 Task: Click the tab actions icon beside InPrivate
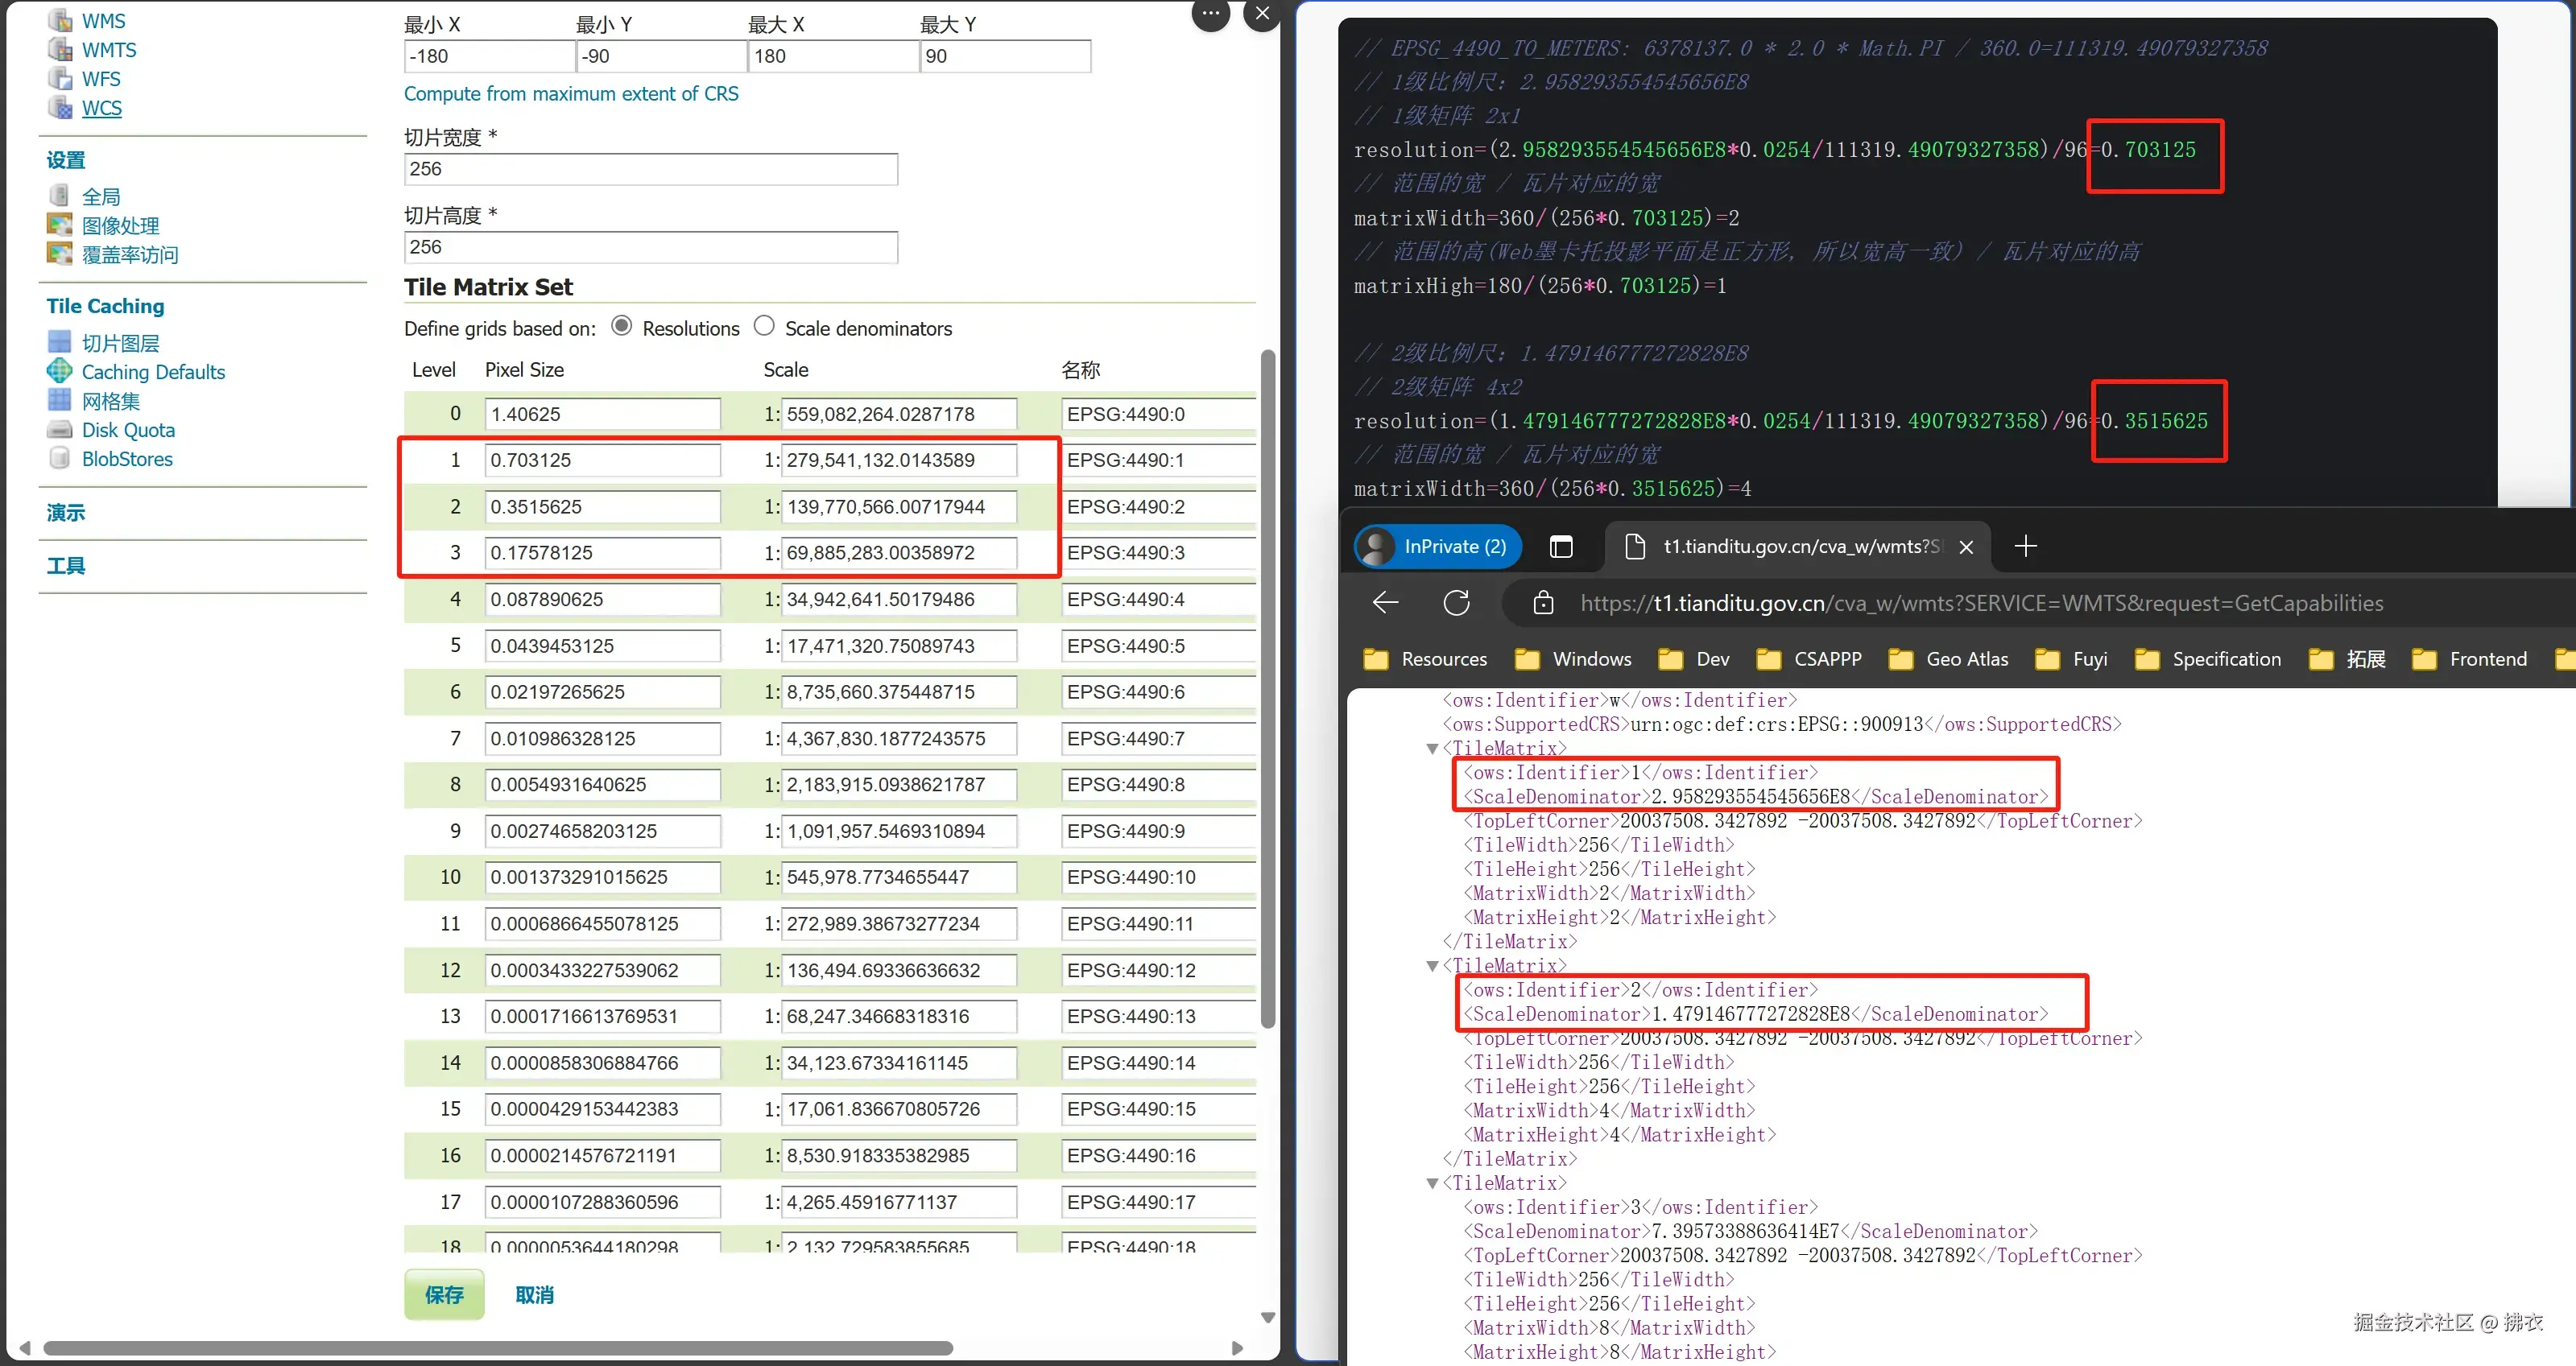[1561, 547]
